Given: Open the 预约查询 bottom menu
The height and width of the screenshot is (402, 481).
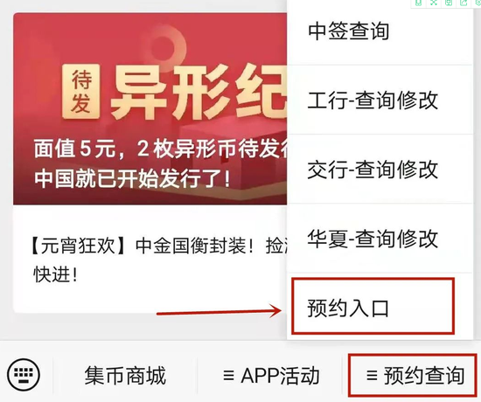Looking at the screenshot, I should [412, 375].
